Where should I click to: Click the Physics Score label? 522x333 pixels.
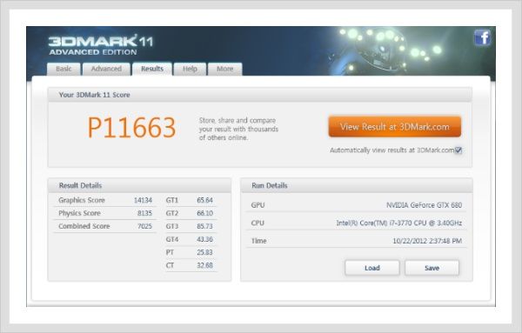[79, 213]
